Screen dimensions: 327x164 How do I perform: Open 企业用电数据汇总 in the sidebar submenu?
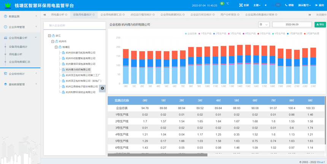point(19,62)
